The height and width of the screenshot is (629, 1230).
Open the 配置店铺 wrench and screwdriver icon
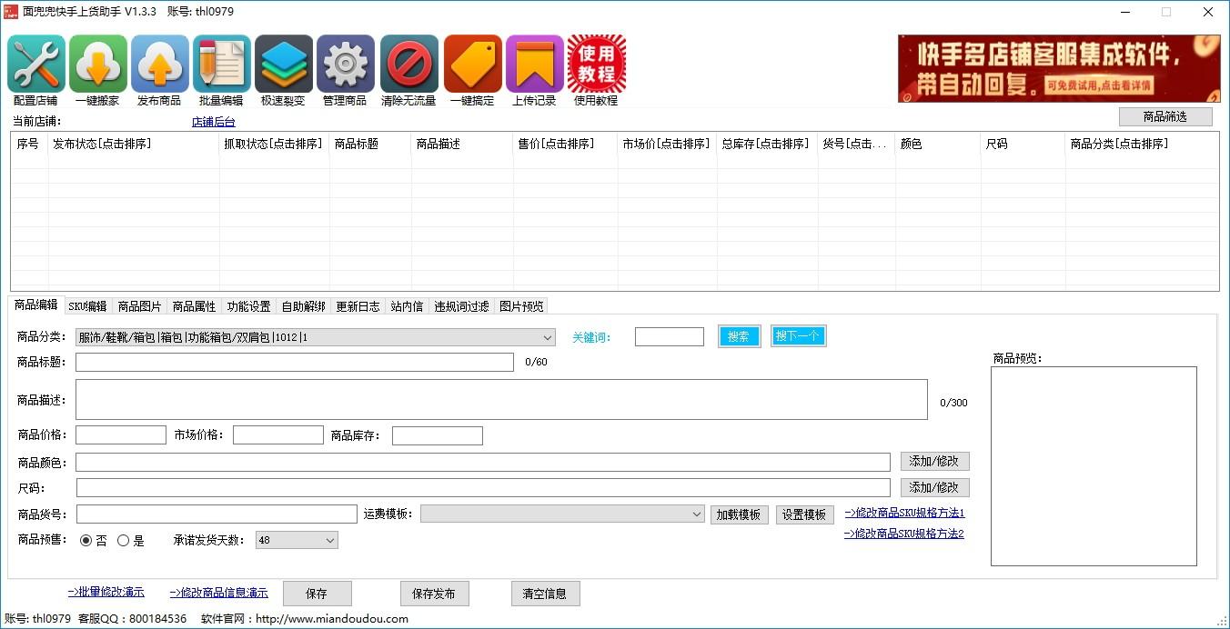[x=36, y=64]
